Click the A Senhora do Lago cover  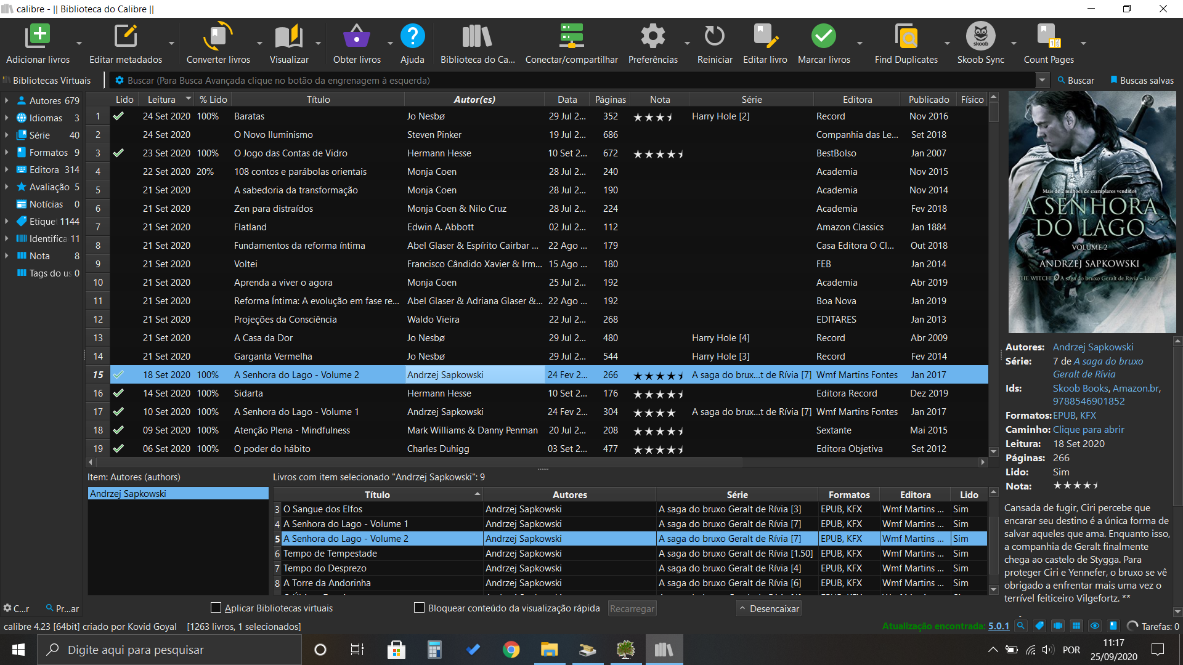(x=1092, y=212)
